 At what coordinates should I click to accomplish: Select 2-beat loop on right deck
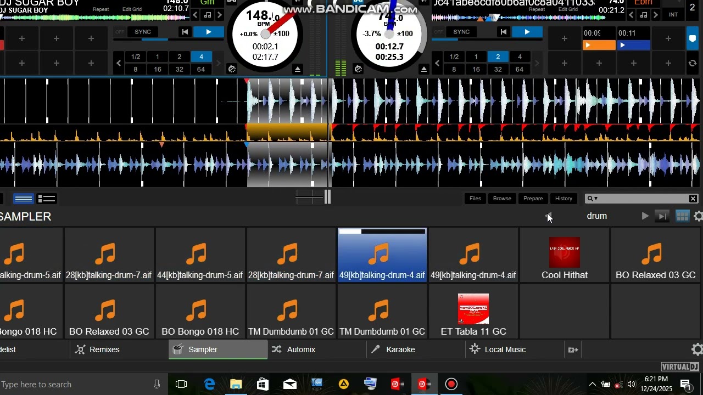click(498, 57)
